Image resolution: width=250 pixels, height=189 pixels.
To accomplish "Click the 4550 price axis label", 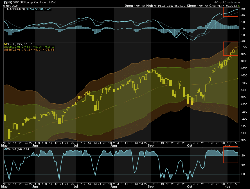I will pos(244,69).
